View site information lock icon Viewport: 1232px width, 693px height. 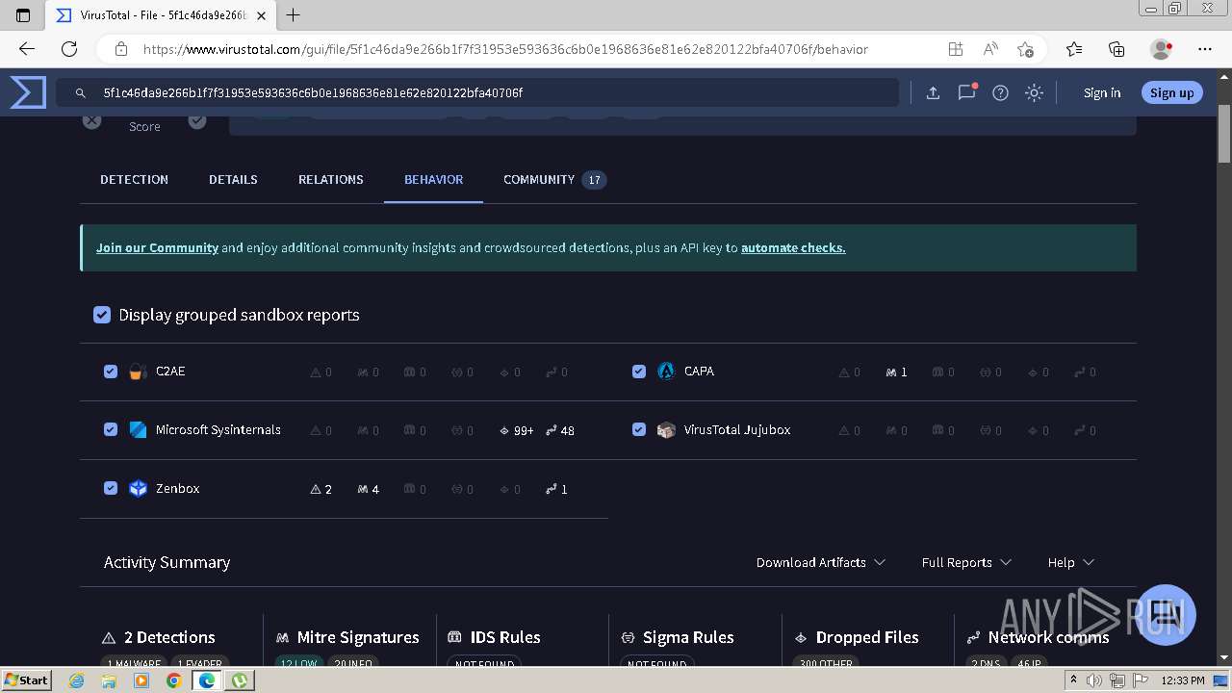point(121,48)
